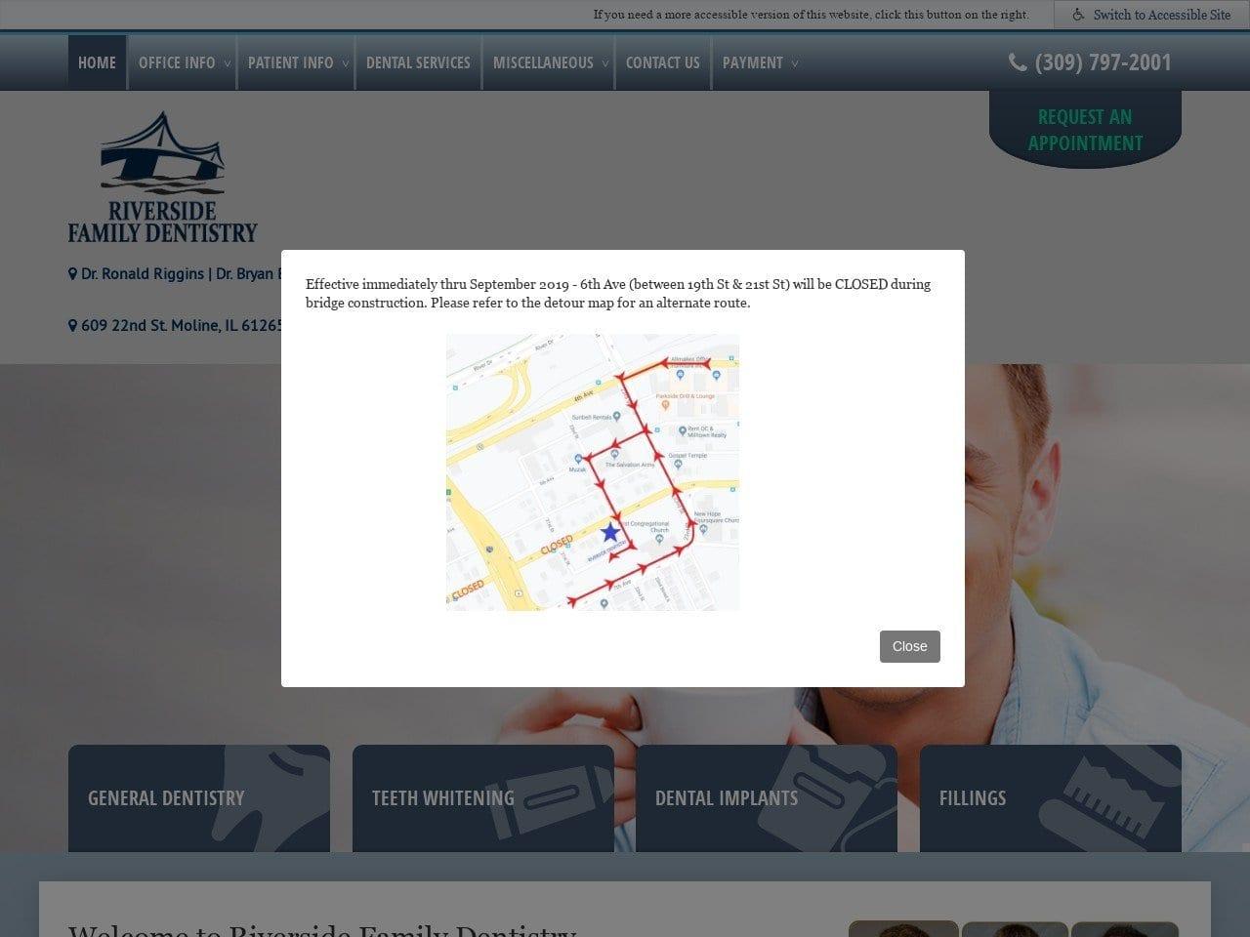This screenshot has height=937, width=1250.
Task: Expand the Patient Info dropdown arrow
Action: click(346, 63)
